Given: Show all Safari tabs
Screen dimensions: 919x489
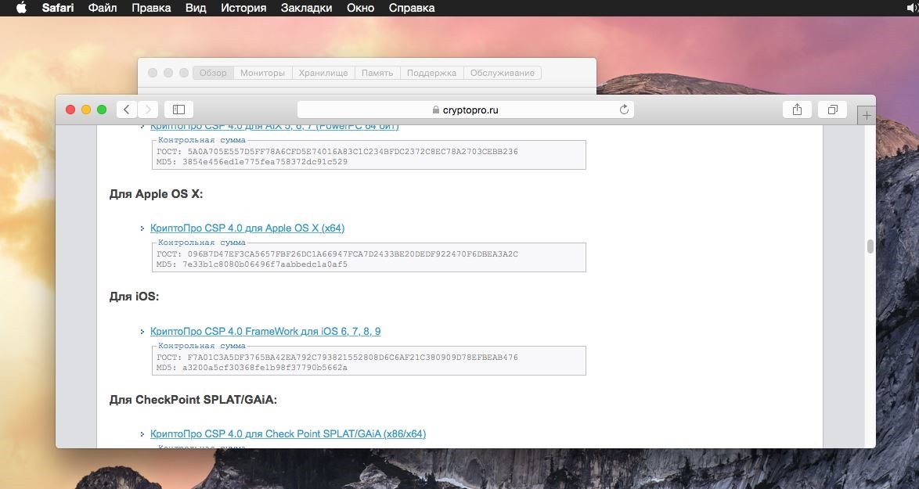Looking at the screenshot, I should pyautogui.click(x=833, y=110).
